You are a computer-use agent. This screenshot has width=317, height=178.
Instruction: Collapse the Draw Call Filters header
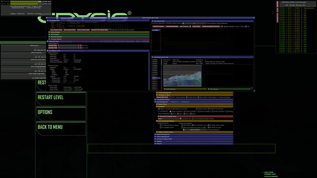pyautogui.click(x=98, y=41)
